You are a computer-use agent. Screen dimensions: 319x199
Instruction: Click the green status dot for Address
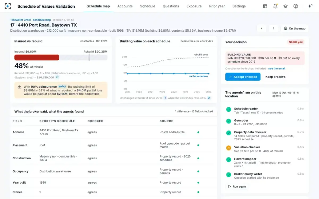198,132
